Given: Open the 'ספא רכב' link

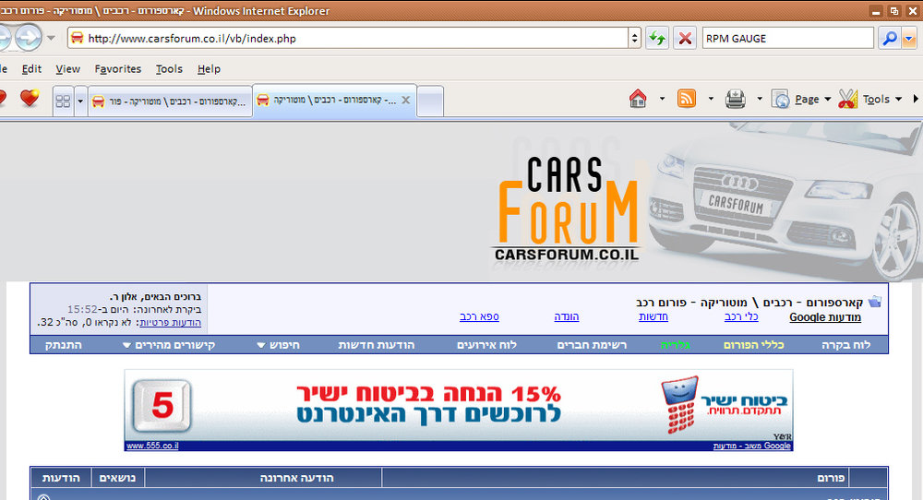Looking at the screenshot, I should pyautogui.click(x=479, y=316).
